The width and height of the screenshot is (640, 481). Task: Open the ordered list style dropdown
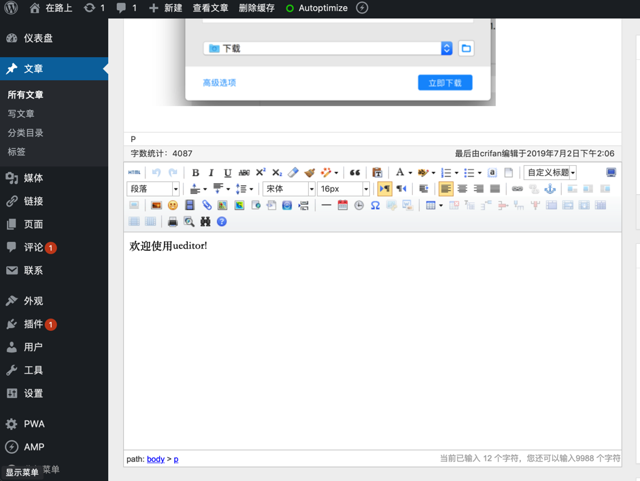coord(457,173)
